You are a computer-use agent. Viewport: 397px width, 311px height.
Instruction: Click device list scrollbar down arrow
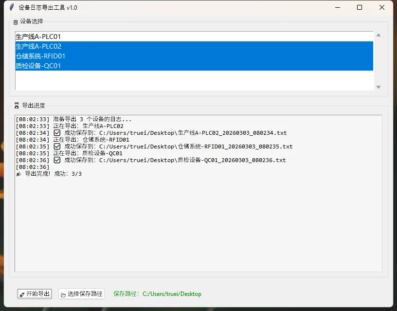(379, 87)
